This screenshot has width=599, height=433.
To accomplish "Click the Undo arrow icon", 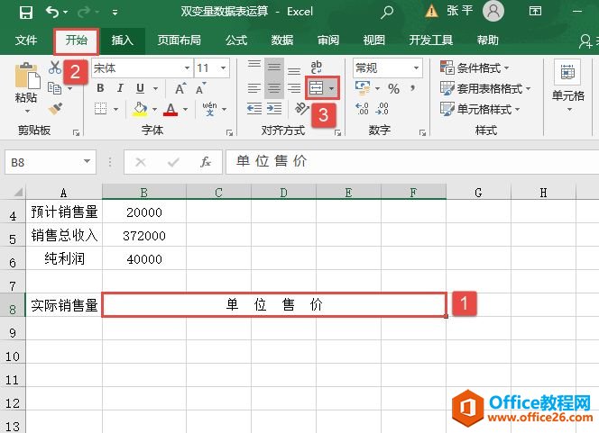I will [x=52, y=13].
